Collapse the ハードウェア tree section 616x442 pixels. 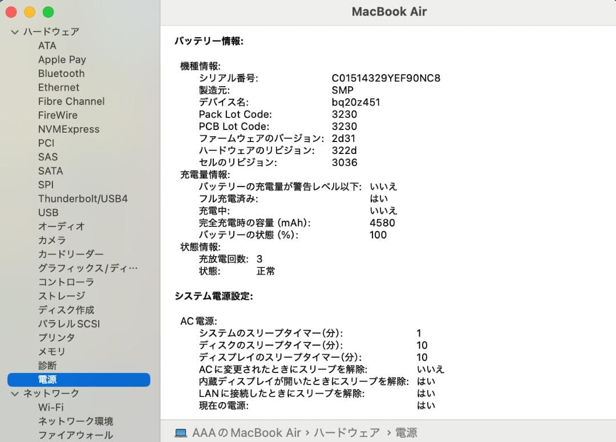tap(14, 32)
